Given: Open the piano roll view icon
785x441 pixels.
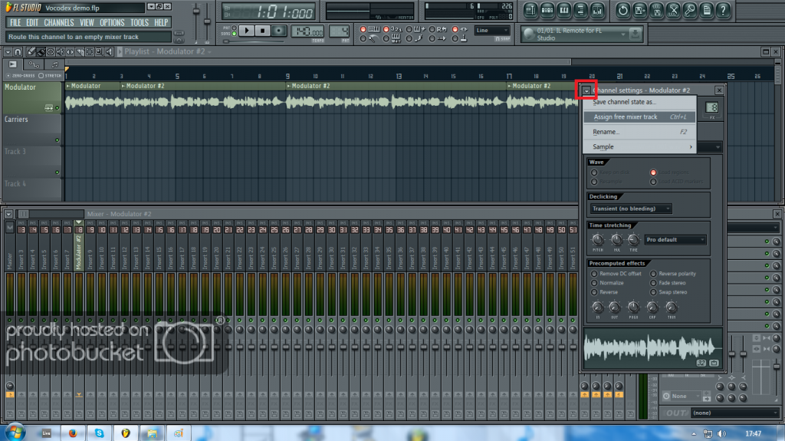Looking at the screenshot, I should pos(563,10).
